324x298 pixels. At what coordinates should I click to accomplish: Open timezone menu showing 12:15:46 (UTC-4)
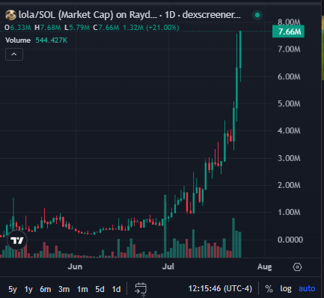(x=220, y=289)
